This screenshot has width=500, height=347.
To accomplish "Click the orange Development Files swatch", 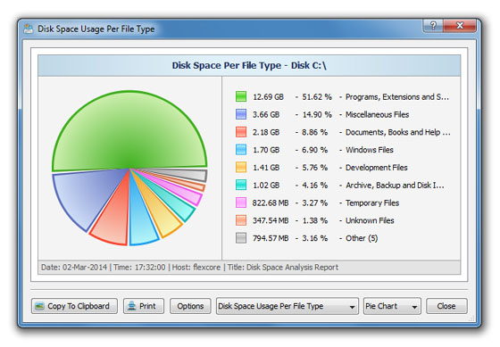I will [x=241, y=168].
